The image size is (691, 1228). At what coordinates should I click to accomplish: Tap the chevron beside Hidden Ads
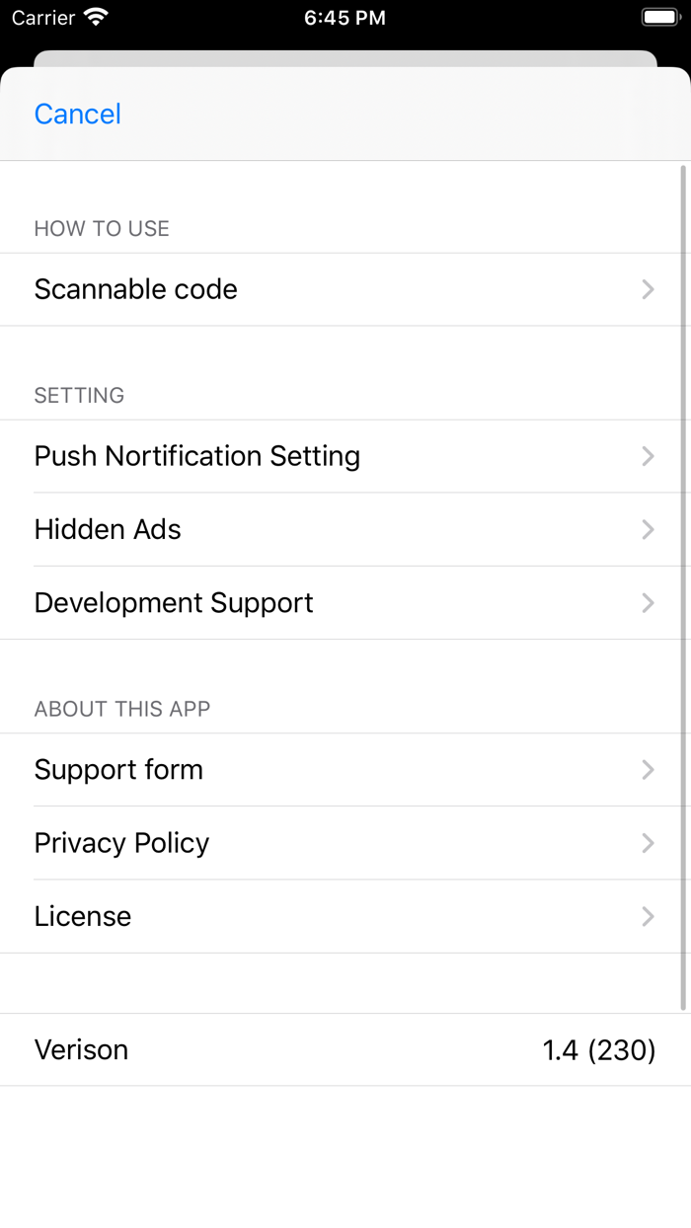click(648, 529)
